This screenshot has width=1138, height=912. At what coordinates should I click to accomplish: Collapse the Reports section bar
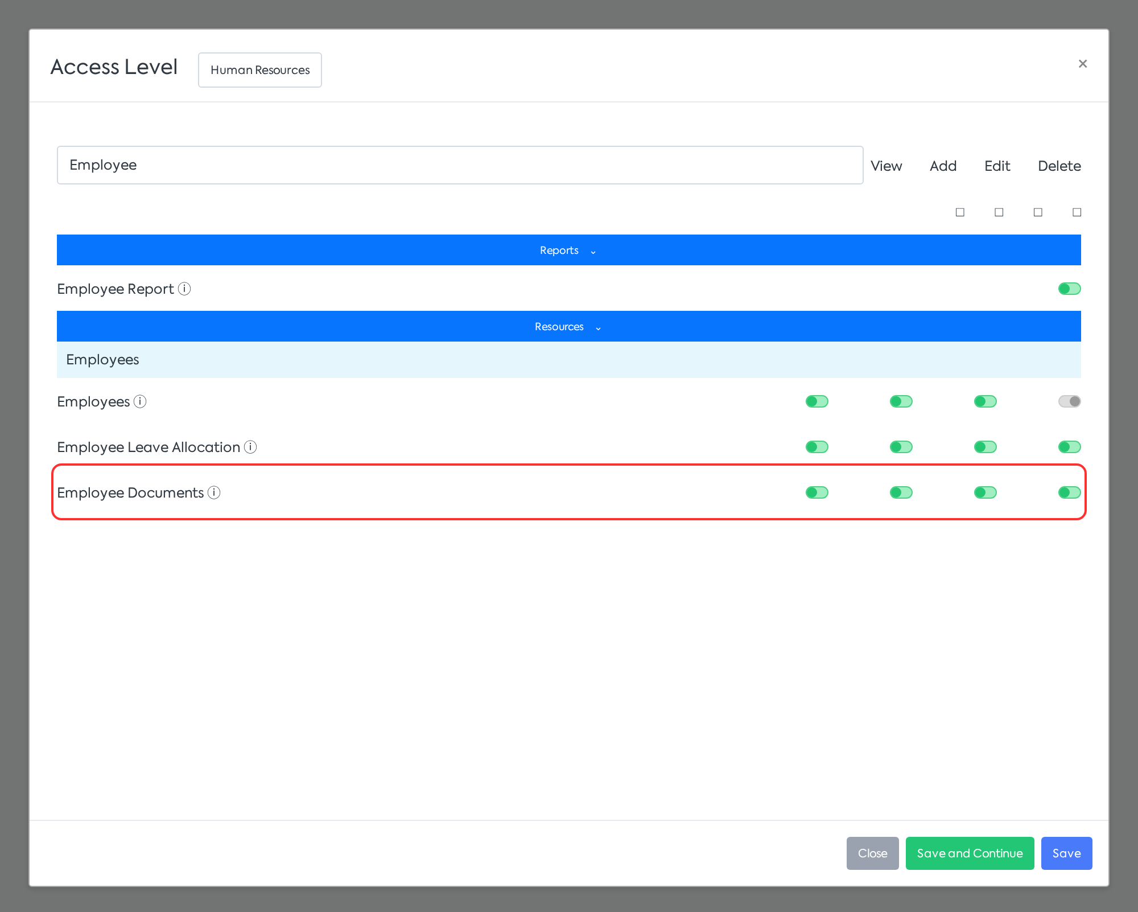[569, 250]
